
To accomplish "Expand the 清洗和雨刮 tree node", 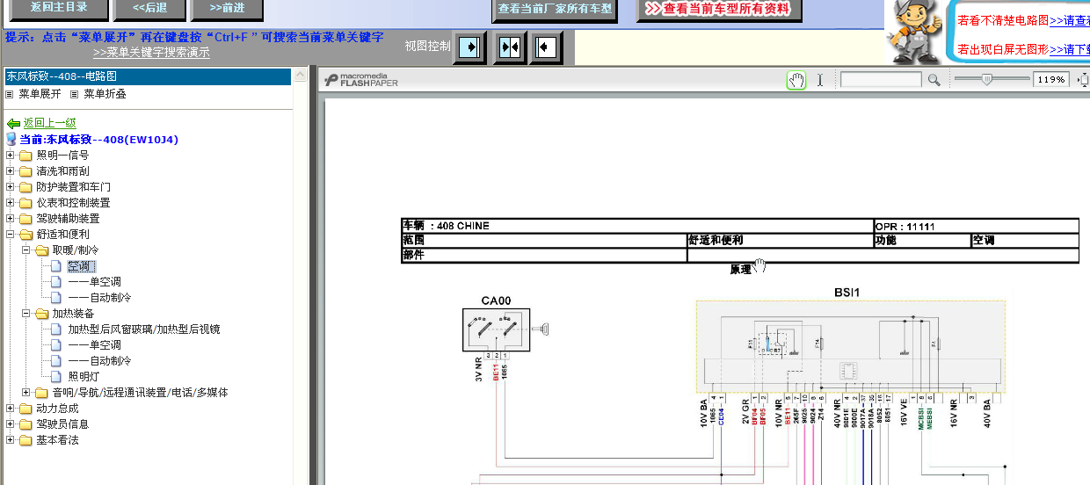I will (x=10, y=171).
